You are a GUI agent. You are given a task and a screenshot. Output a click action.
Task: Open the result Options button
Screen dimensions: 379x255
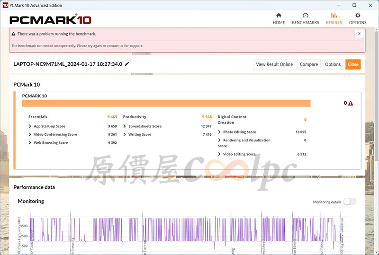(x=333, y=64)
